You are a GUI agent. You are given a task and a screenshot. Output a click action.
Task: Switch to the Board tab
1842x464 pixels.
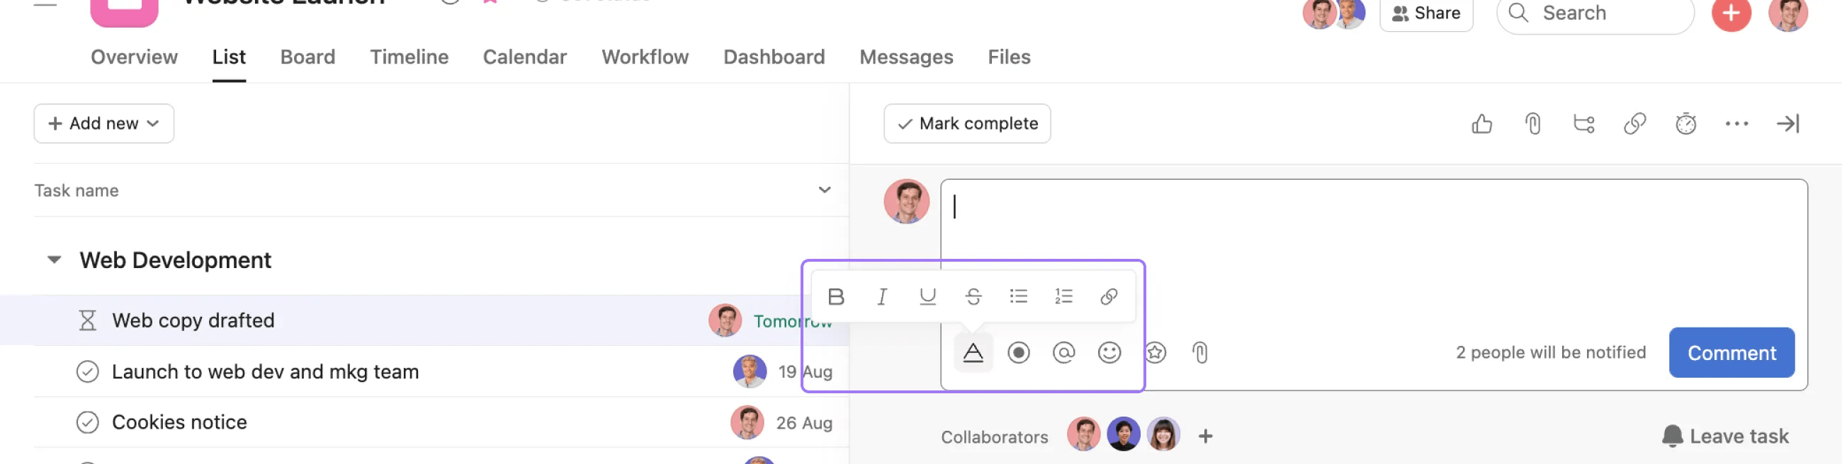click(x=307, y=57)
